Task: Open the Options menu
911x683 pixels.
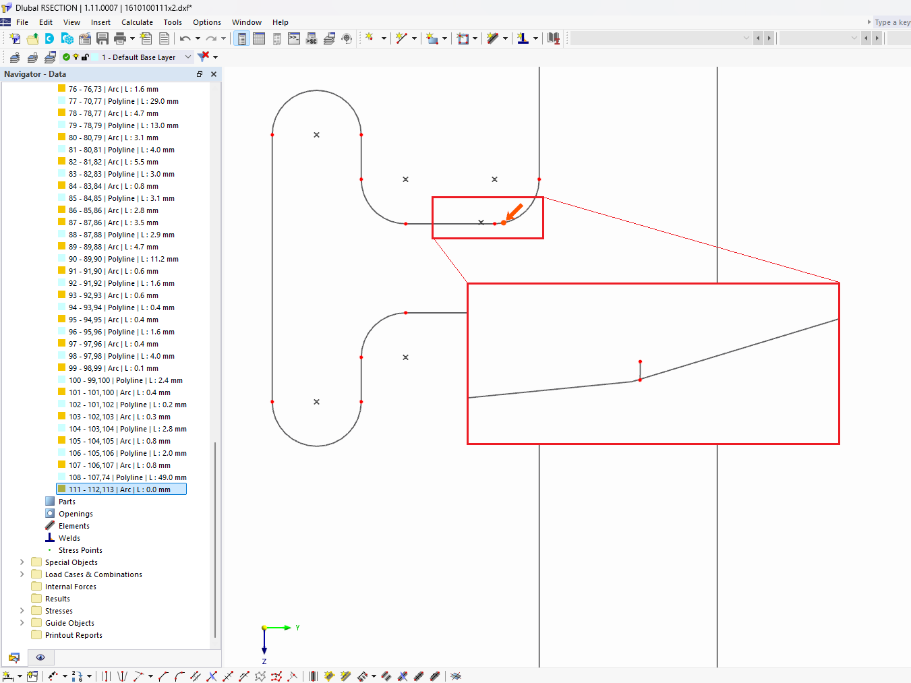Action: pos(206,22)
